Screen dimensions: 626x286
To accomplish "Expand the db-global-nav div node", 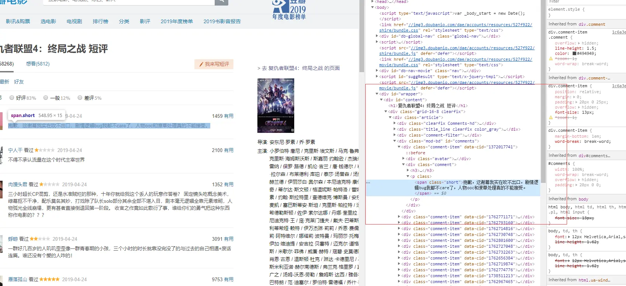I will coord(377,36).
